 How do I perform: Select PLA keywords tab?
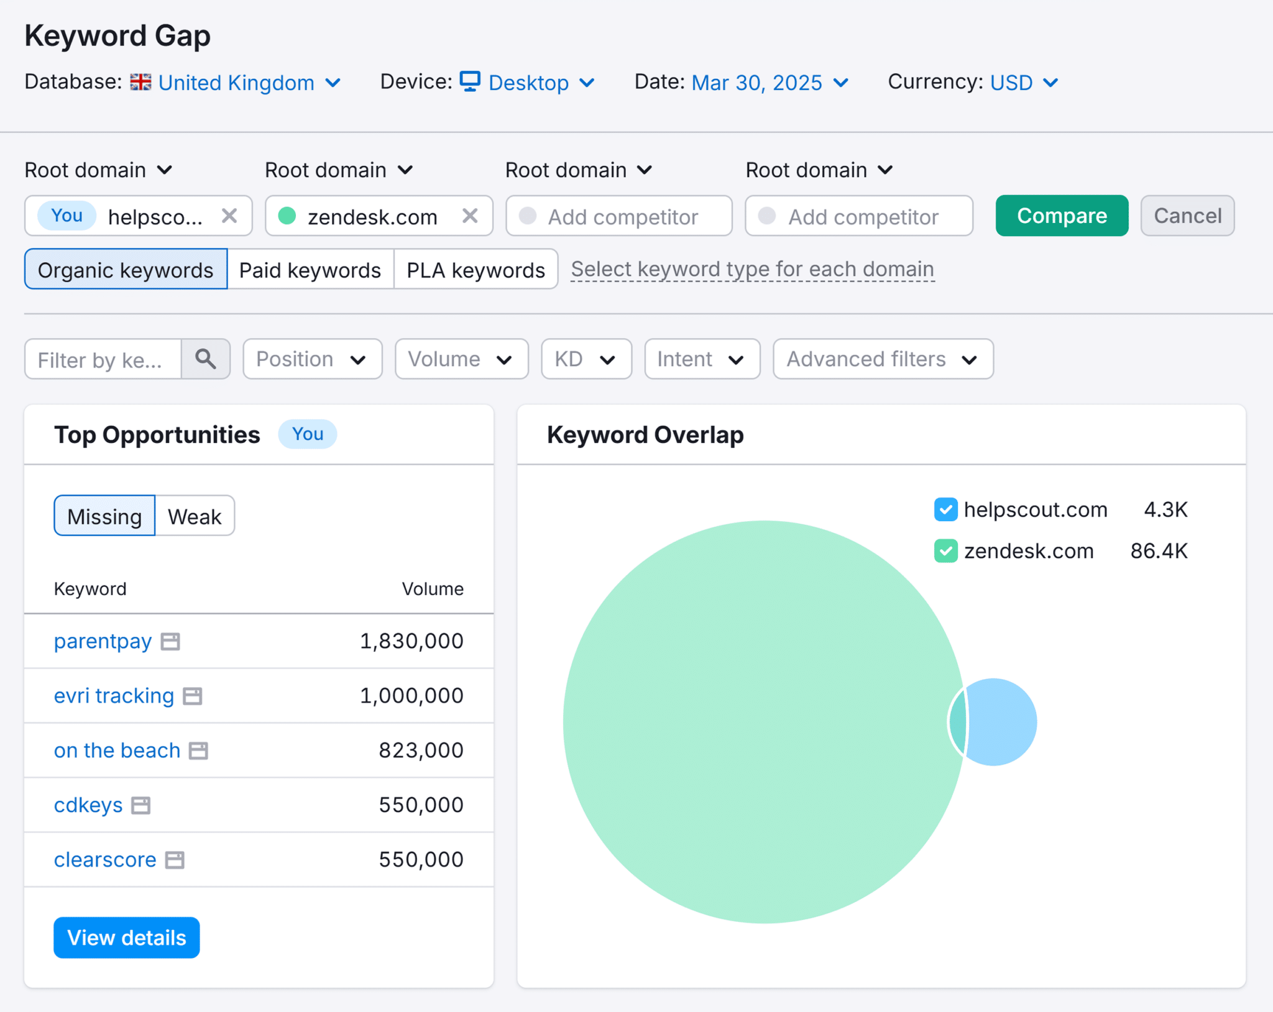click(476, 270)
